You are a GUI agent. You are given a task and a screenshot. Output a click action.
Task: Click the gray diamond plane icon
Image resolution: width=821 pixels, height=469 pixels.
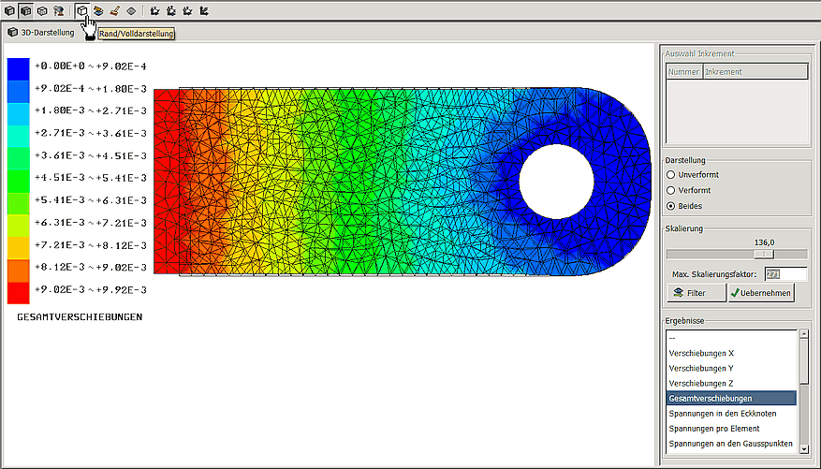click(x=131, y=11)
